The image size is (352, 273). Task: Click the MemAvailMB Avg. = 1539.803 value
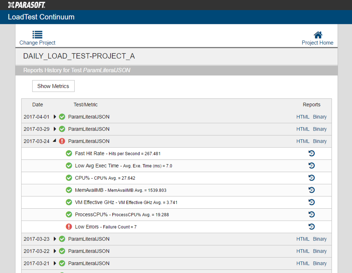coord(137,190)
